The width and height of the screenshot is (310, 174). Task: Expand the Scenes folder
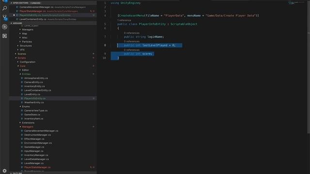16,54
